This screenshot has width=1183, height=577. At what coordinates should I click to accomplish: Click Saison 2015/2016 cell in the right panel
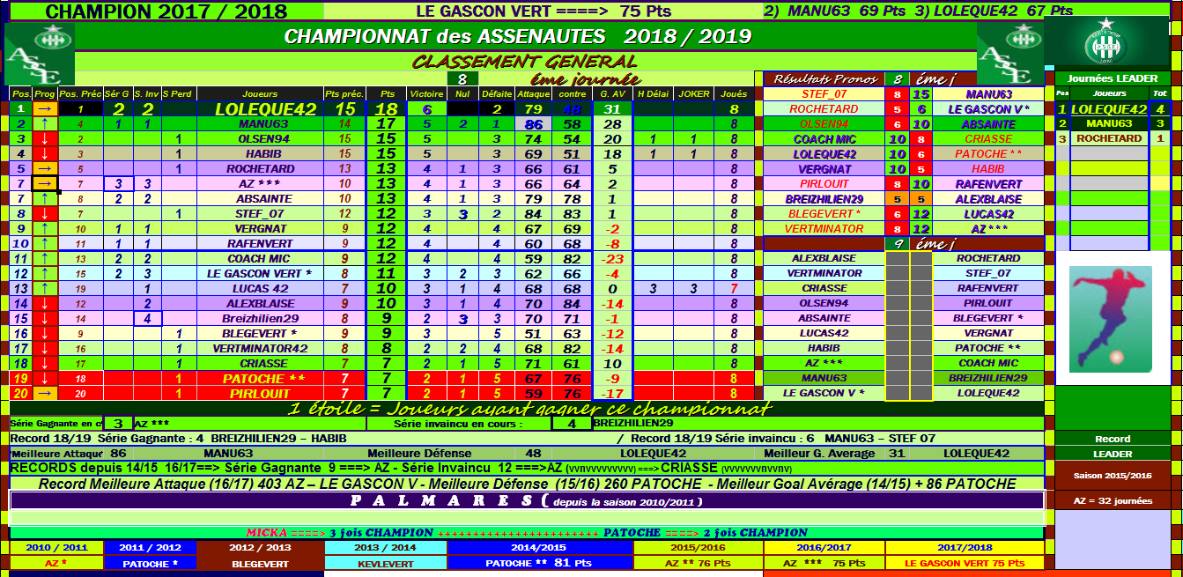(1112, 476)
